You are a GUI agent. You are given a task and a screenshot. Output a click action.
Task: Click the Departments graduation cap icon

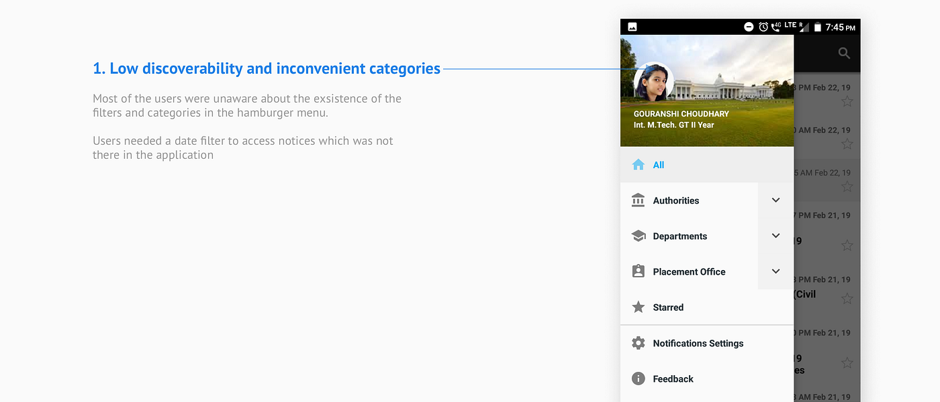click(638, 236)
